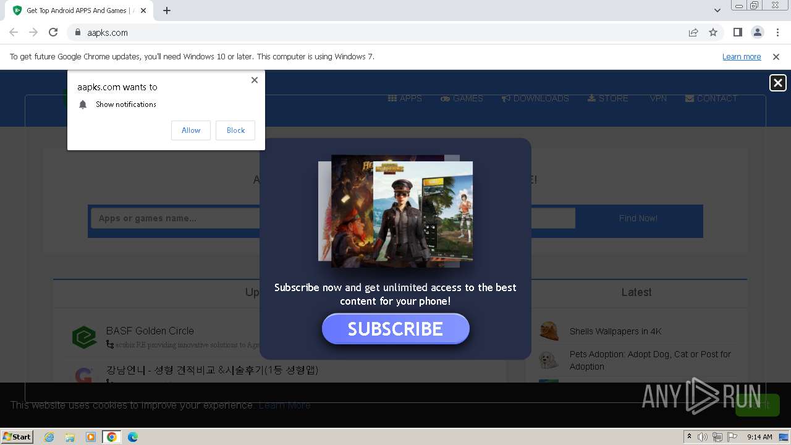Expand tab search dropdown arrow
This screenshot has height=445, width=791.
click(x=717, y=11)
